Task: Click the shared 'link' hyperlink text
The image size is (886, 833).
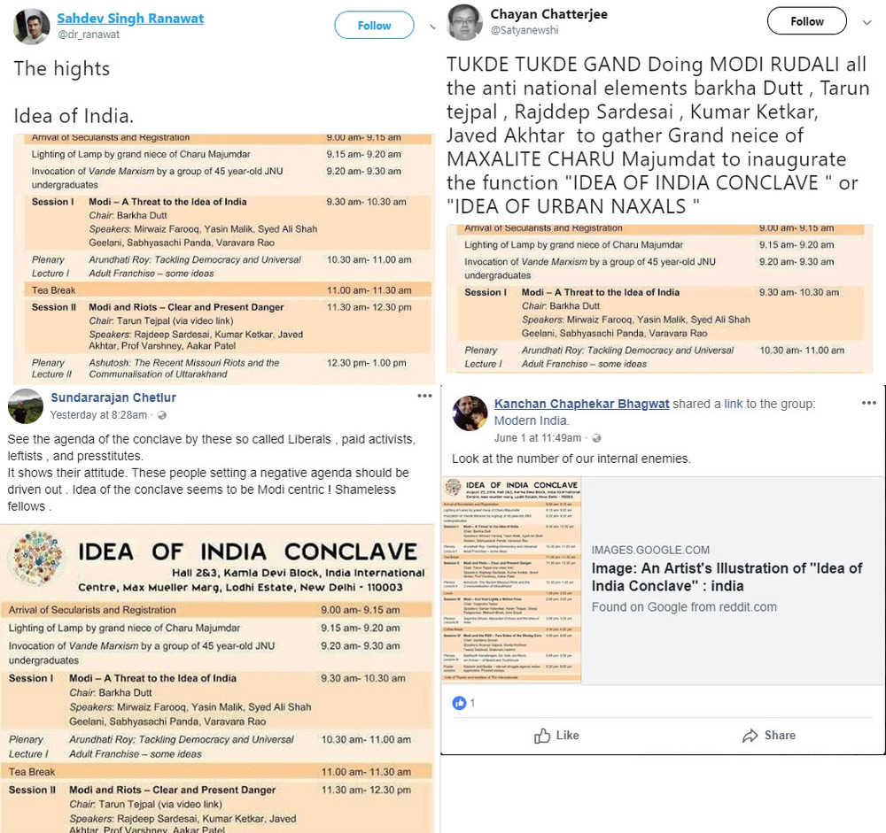Action: coord(734,404)
